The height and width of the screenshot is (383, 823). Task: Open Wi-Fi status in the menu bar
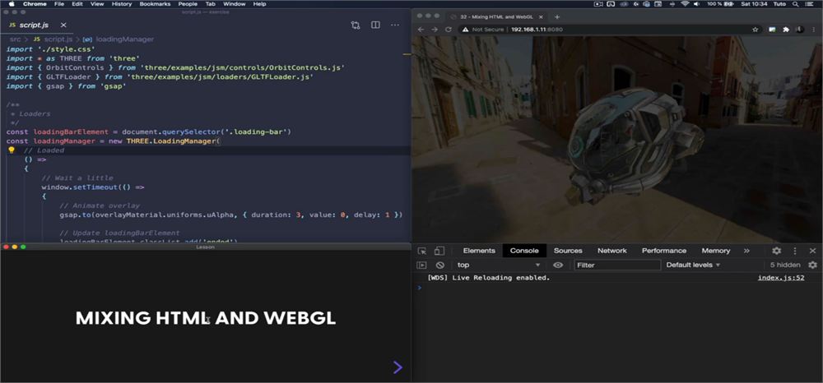685,3
